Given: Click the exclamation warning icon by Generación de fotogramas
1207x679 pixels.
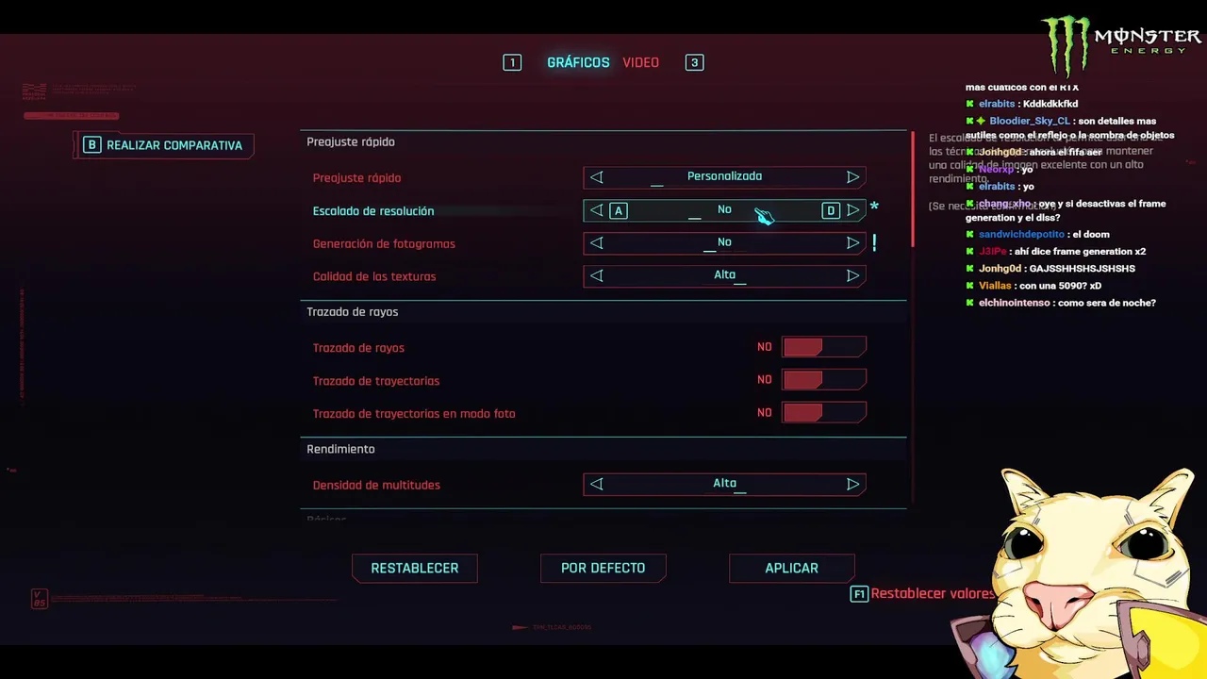Looking at the screenshot, I should (x=874, y=243).
